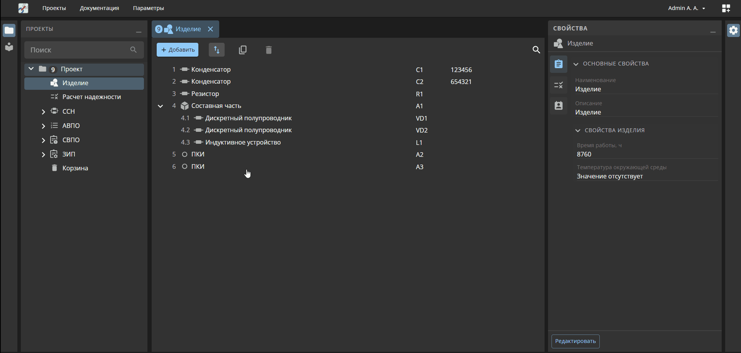The image size is (741, 353).
Task: Click the designator R1
Action: click(x=419, y=94)
